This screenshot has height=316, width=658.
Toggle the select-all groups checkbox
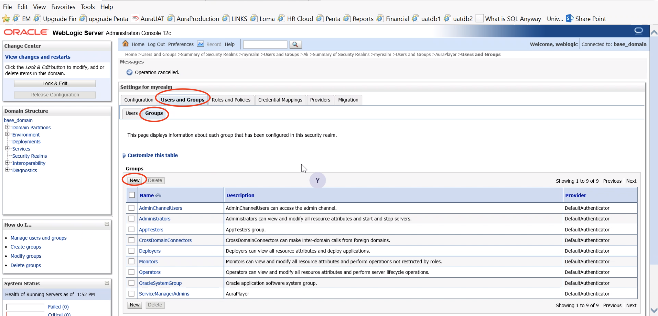pos(132,195)
